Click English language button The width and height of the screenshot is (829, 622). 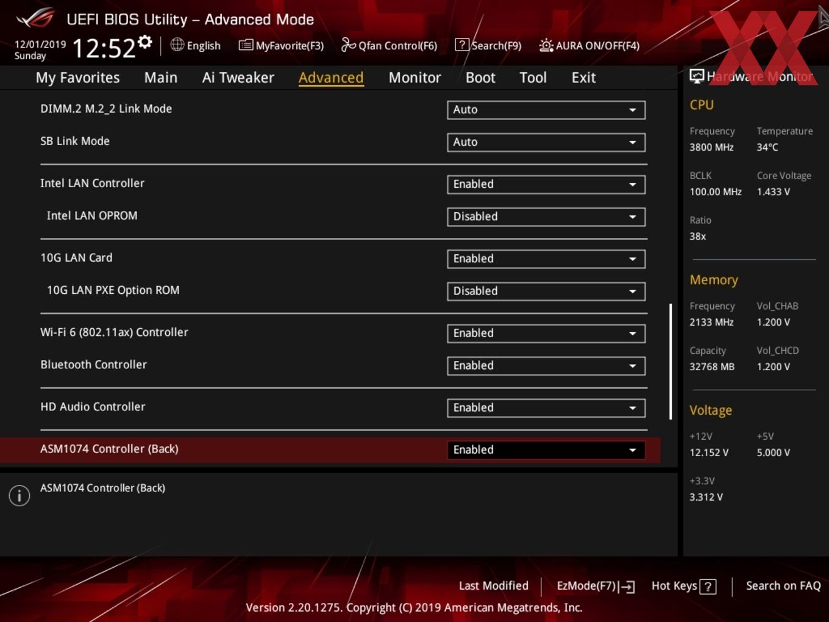[196, 45]
